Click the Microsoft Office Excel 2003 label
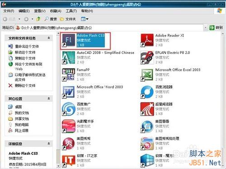Screen dimensions: 226x169 [178, 70]
